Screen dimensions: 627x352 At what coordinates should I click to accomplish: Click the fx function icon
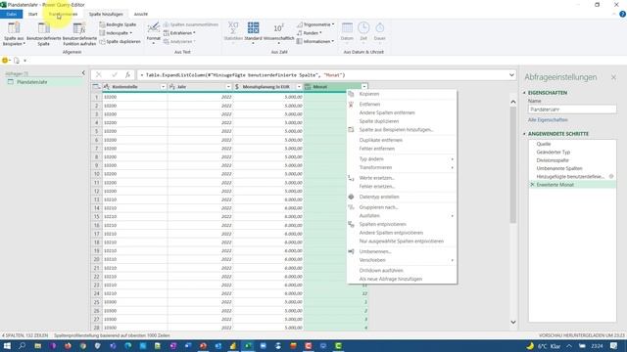[x=128, y=75]
